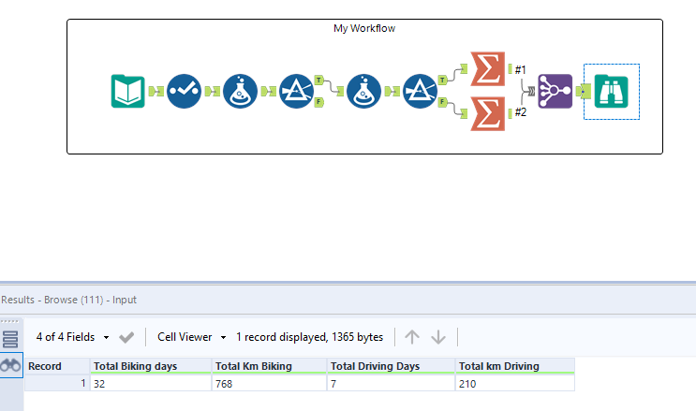Click the Select tool with checkmark
696x411 pixels.
pos(184,91)
